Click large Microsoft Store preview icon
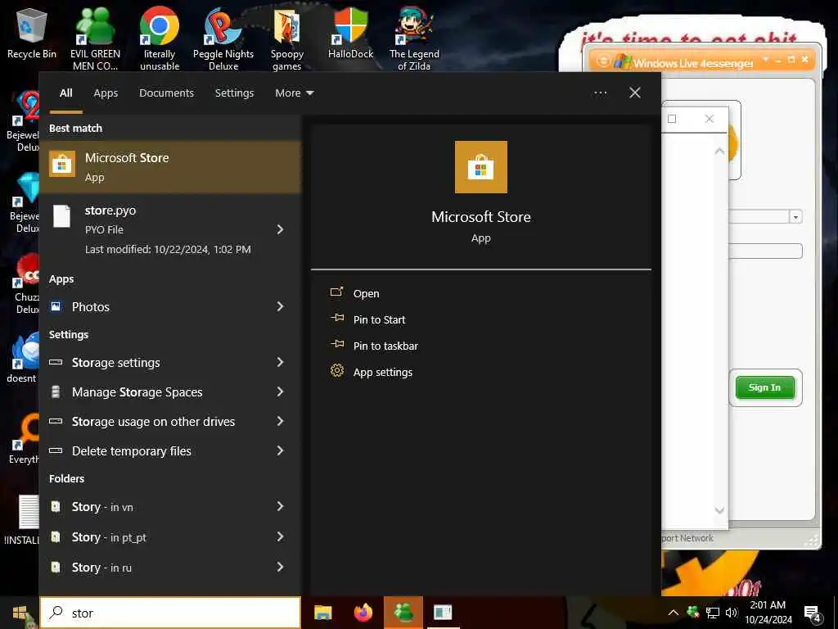838x629 pixels. pyautogui.click(x=481, y=167)
